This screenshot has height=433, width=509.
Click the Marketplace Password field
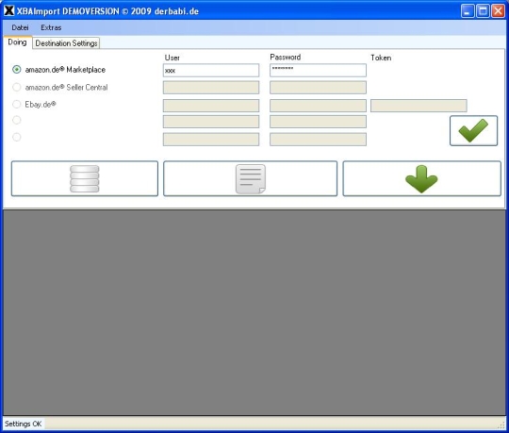318,70
